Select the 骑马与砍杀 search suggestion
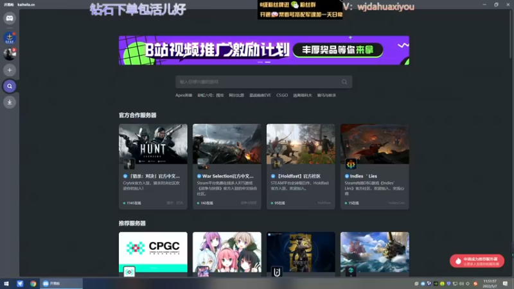The width and height of the screenshot is (514, 289). 326,95
